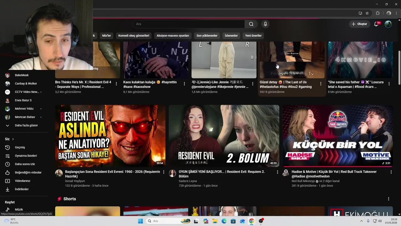The width and height of the screenshot is (401, 226).
Task: Open Mehmet Yıldız channel
Action: [x=24, y=109]
